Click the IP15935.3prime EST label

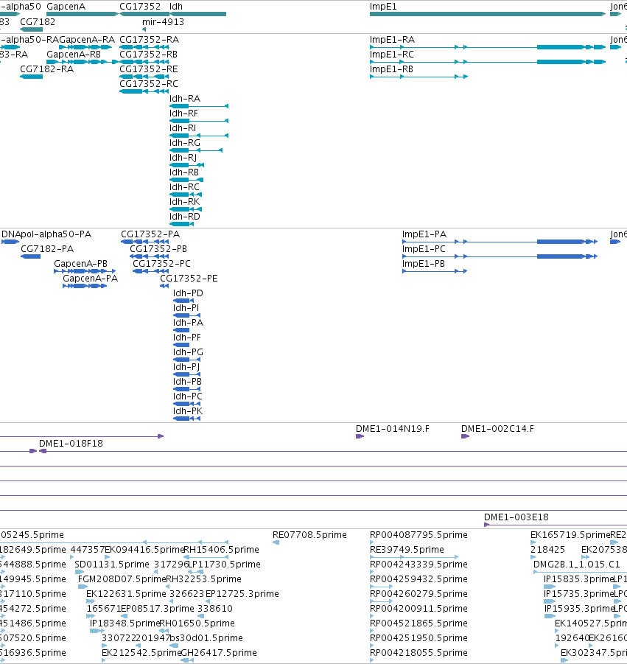click(x=578, y=609)
